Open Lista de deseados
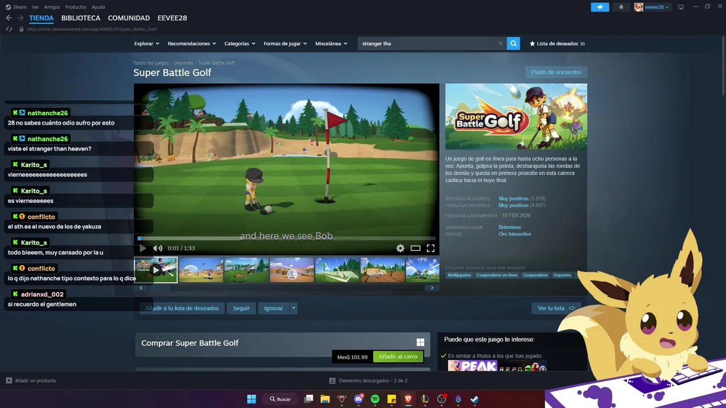Image resolution: width=726 pixels, height=408 pixels. [557, 44]
